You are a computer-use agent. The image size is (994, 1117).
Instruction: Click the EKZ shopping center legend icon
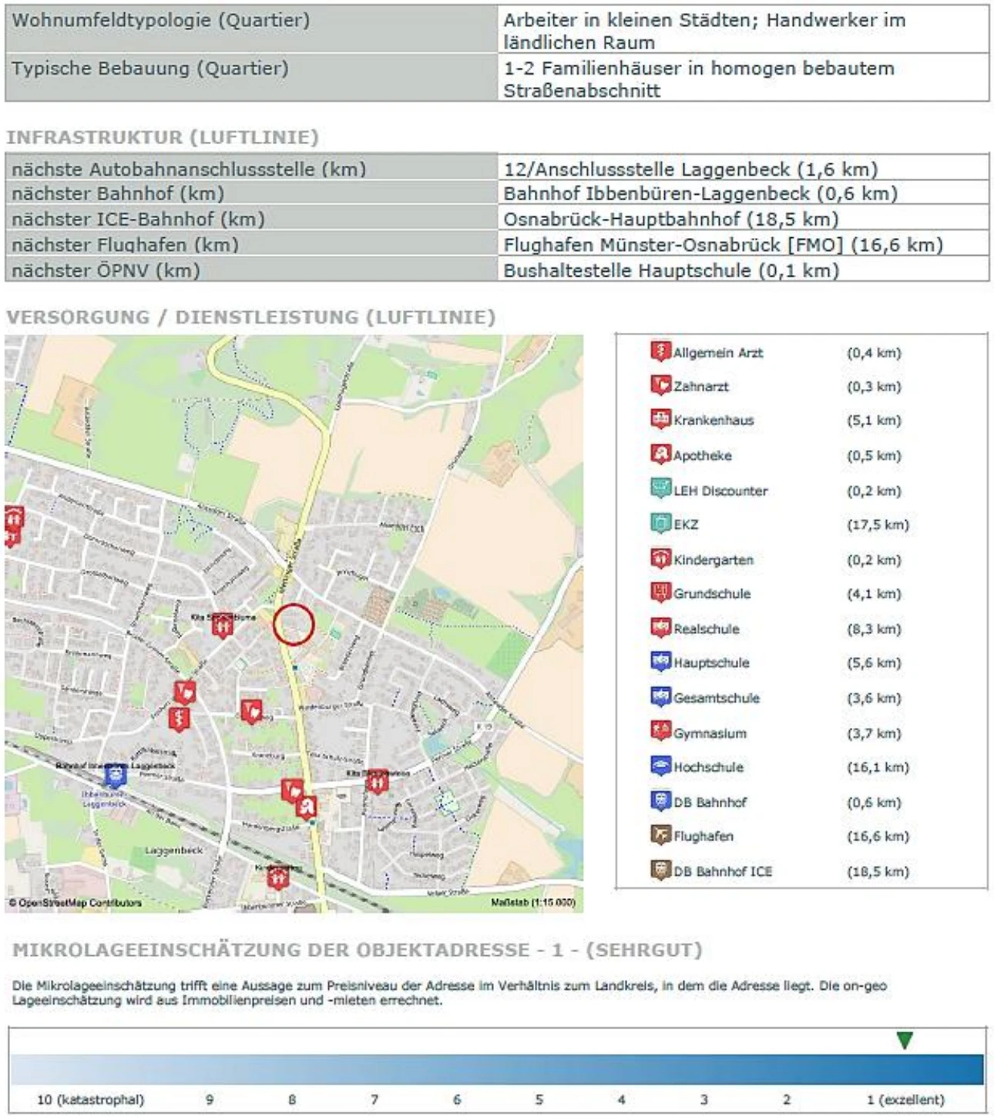pyautogui.click(x=660, y=523)
